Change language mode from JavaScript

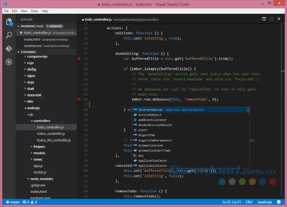(x=265, y=202)
